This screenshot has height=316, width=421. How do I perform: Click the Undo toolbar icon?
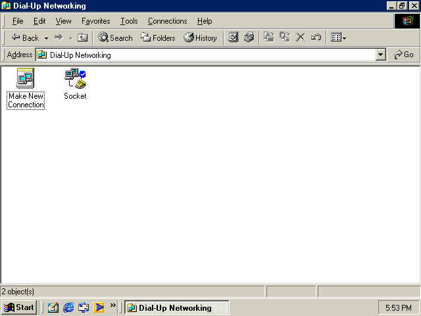(x=316, y=38)
